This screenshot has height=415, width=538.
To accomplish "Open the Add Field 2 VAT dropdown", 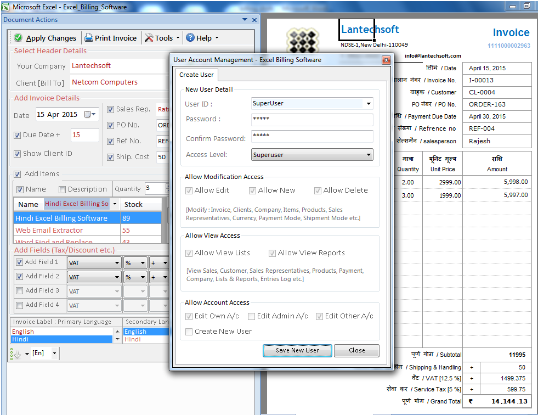I will (117, 277).
